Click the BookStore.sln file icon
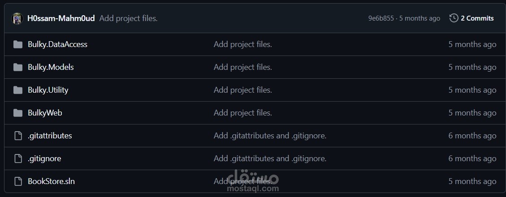Viewport: 506px width, 197px height. point(18,181)
